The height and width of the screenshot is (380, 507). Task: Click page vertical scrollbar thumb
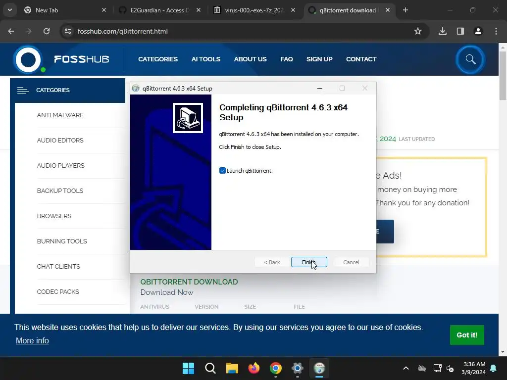tap(503, 76)
